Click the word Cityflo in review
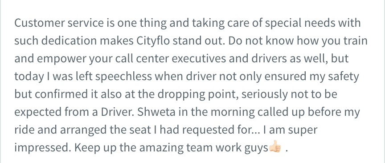The height and width of the screenshot is (163, 385). coord(153,41)
